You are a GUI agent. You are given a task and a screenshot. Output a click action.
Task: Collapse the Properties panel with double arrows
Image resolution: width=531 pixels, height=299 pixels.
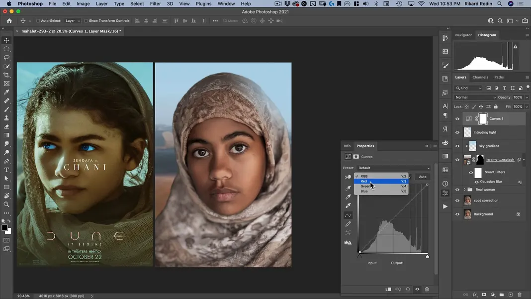(427, 146)
